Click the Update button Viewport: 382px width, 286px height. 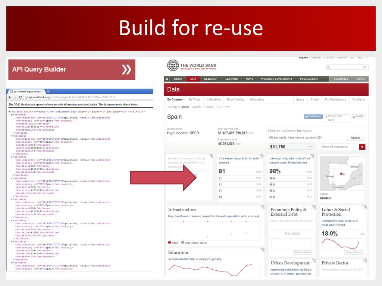356,138
